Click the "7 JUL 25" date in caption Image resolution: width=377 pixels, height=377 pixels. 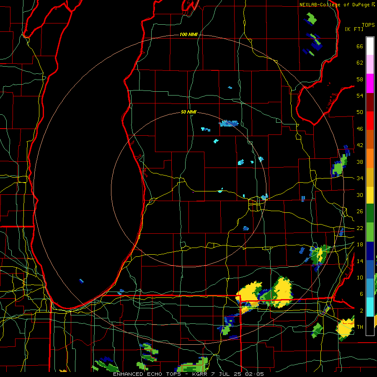point(227,374)
